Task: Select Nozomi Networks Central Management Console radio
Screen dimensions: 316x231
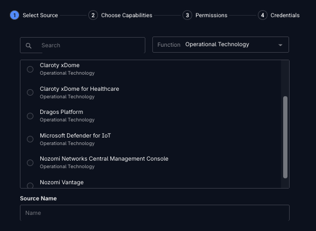Action: pos(30,162)
